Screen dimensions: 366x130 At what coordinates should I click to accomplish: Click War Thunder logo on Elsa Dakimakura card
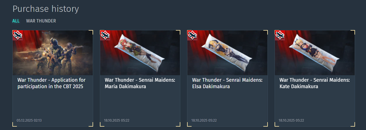[192, 35]
